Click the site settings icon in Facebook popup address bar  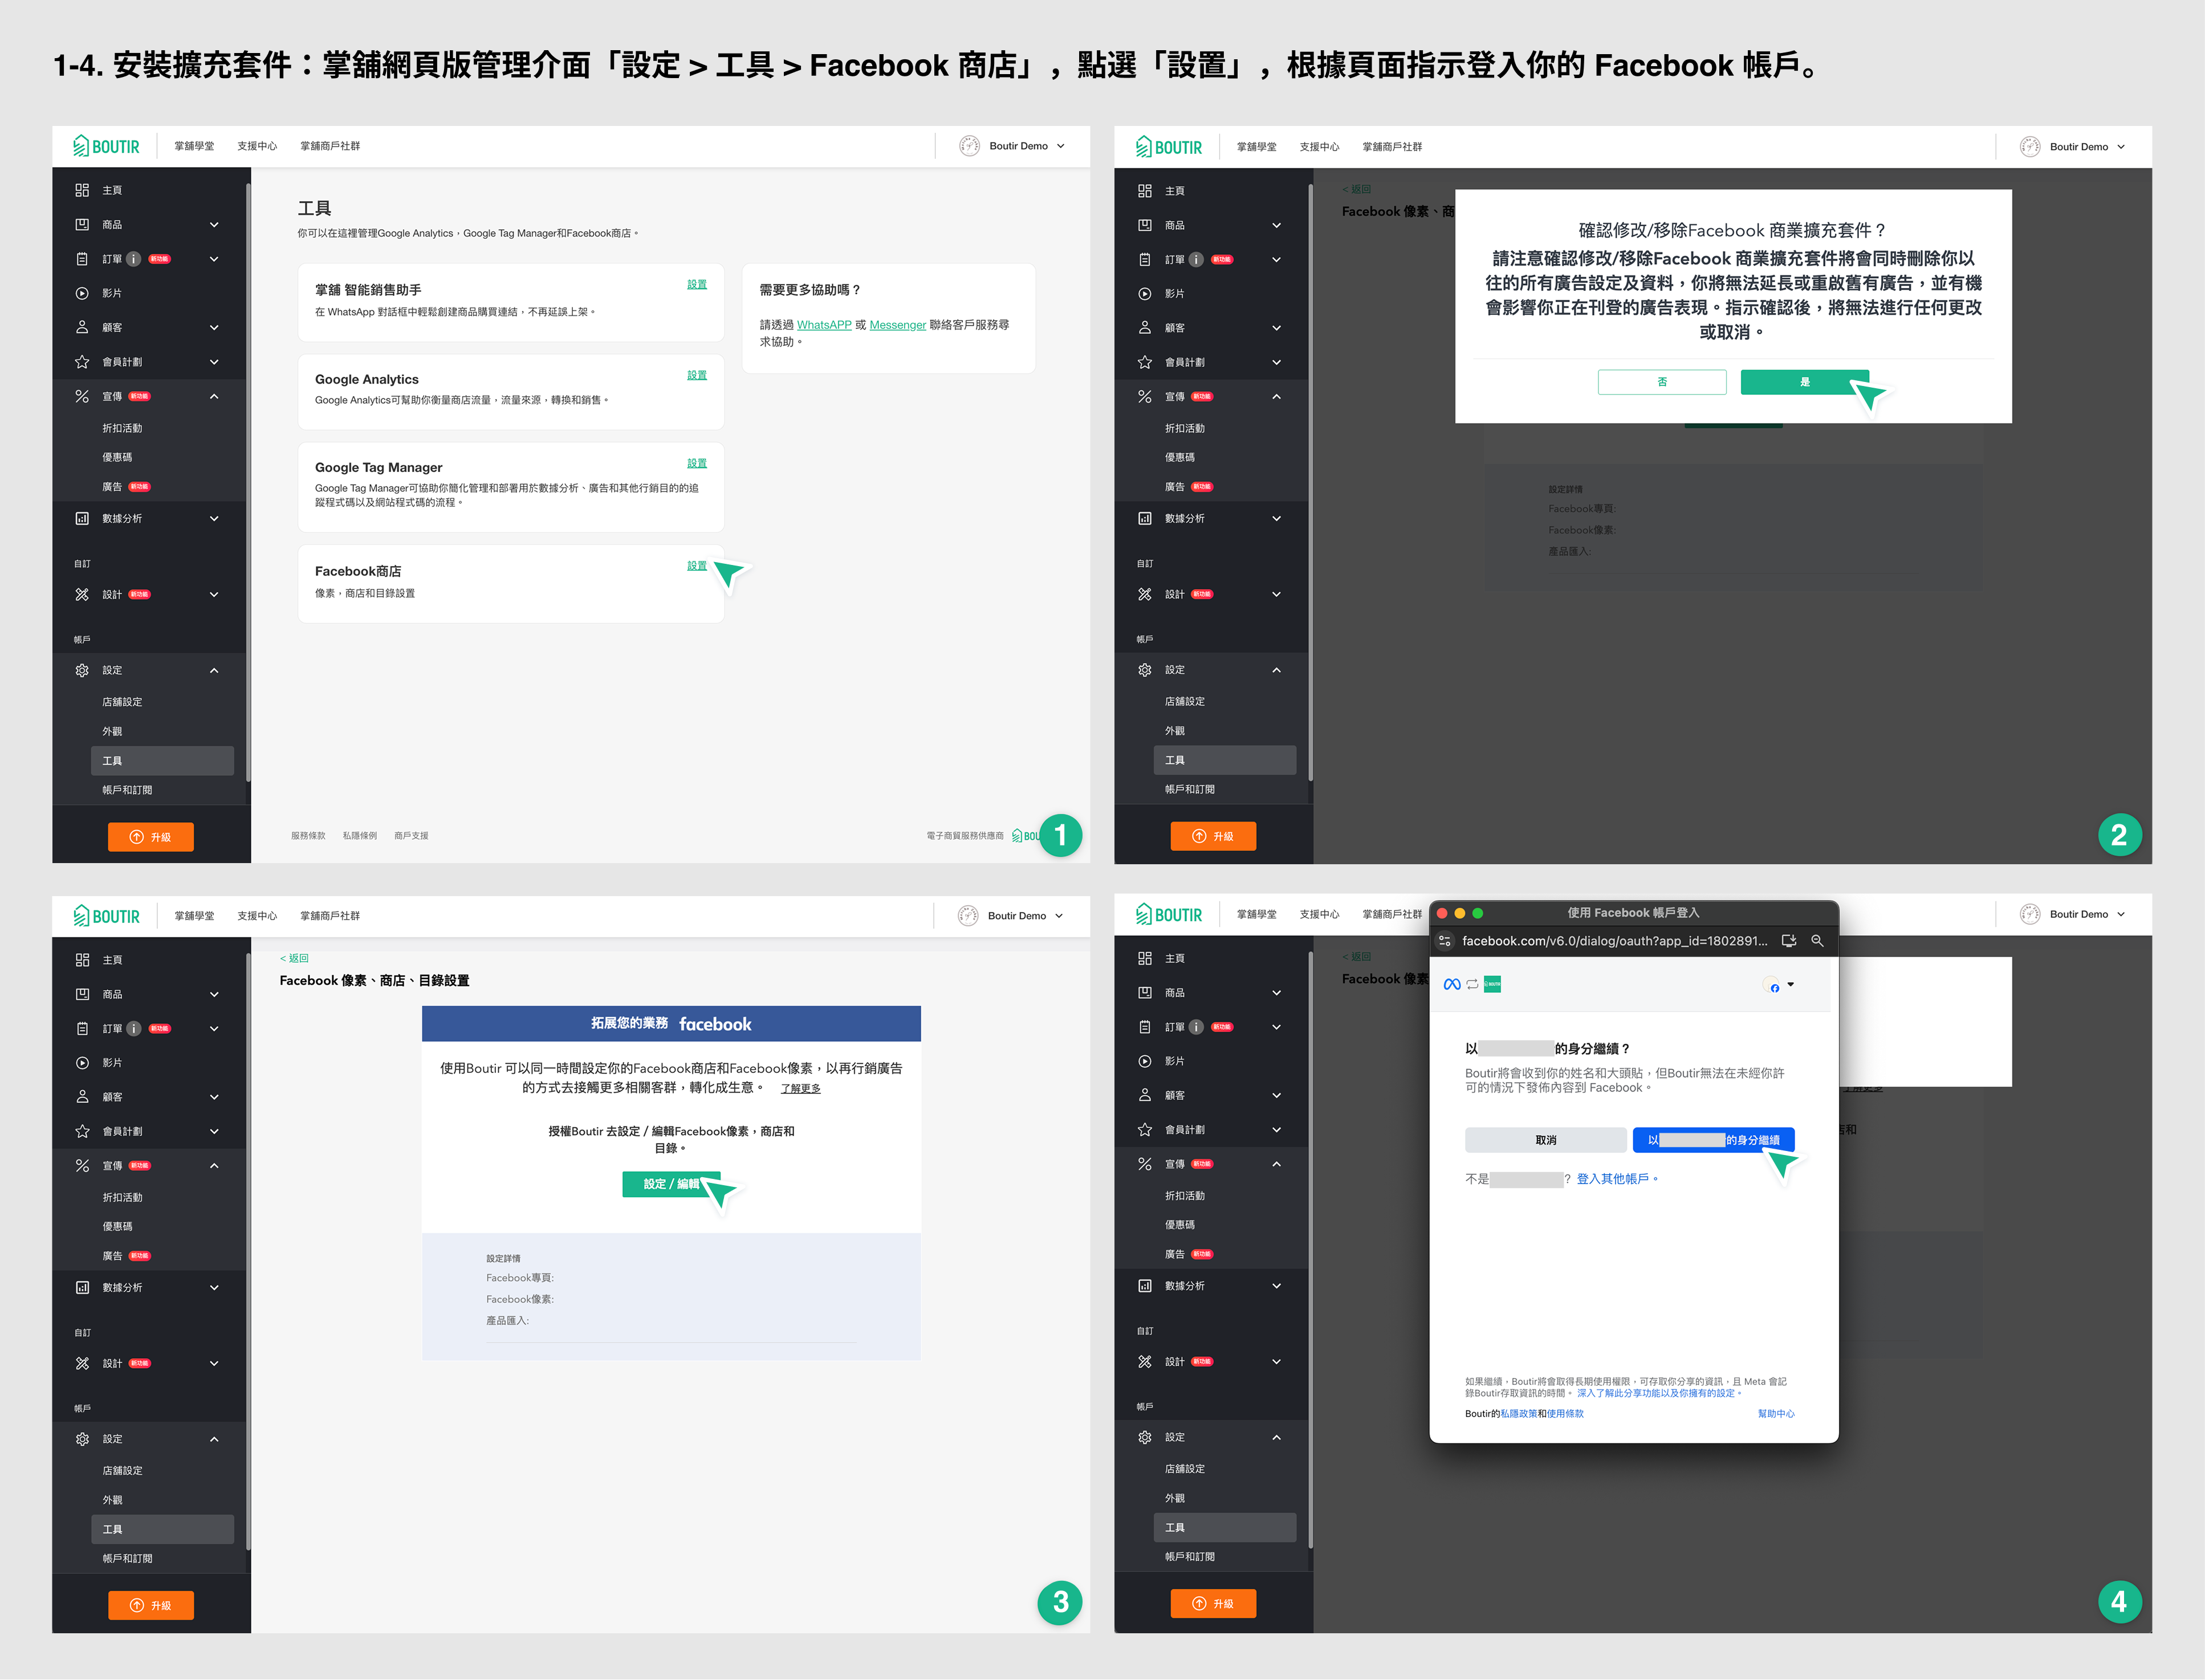[x=1445, y=941]
